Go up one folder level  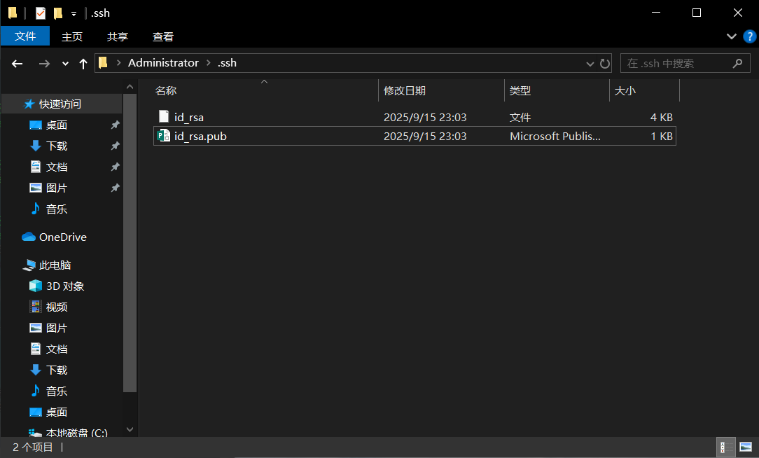coord(83,64)
